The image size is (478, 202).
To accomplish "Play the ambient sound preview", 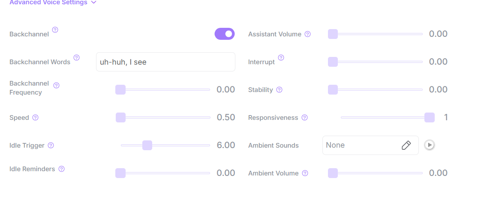I will click(430, 146).
